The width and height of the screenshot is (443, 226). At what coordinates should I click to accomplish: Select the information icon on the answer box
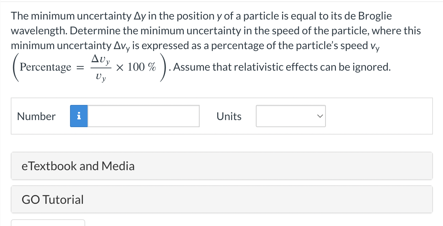(78, 116)
